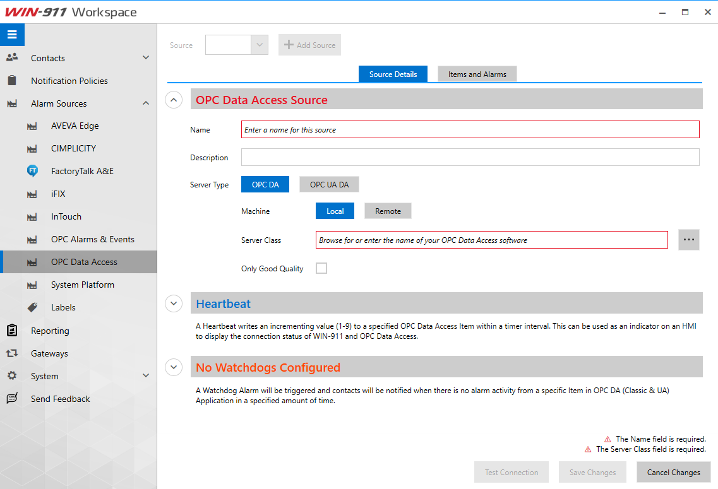Click the Name field required warning icon
The height and width of the screenshot is (489, 718).
coord(607,439)
